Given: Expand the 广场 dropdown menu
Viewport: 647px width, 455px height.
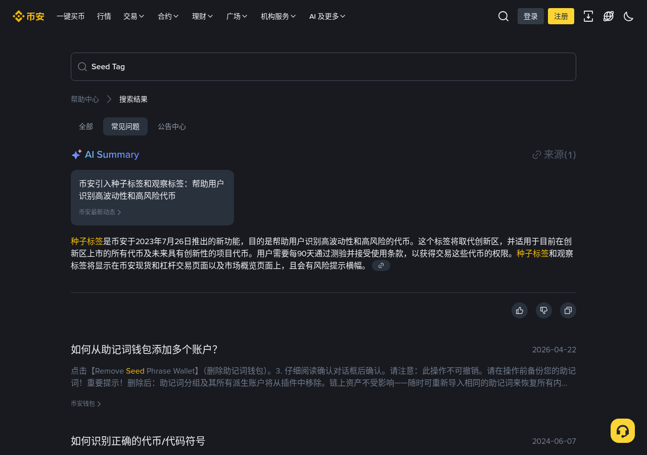Looking at the screenshot, I should (237, 16).
